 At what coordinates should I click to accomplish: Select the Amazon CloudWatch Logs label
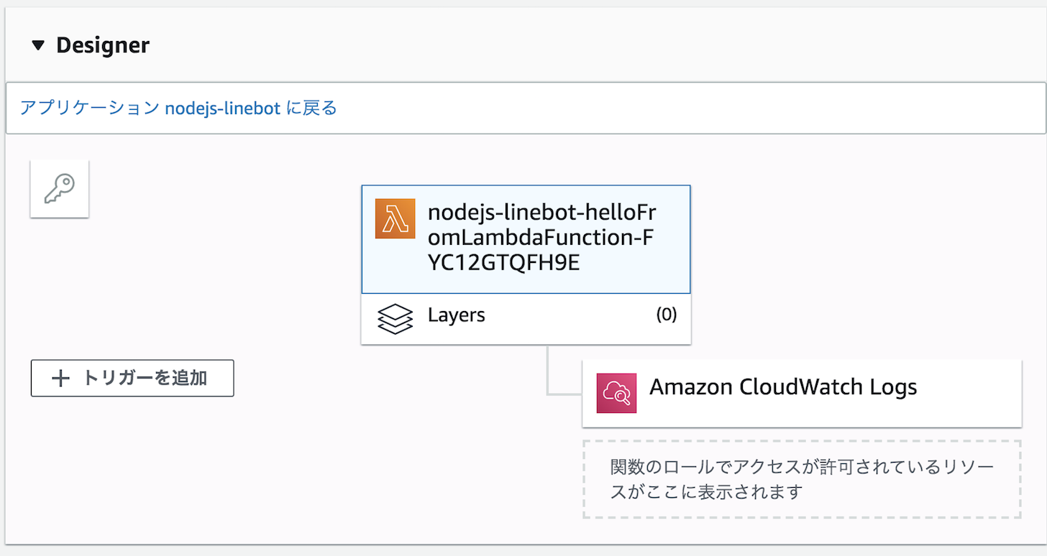coord(783,387)
